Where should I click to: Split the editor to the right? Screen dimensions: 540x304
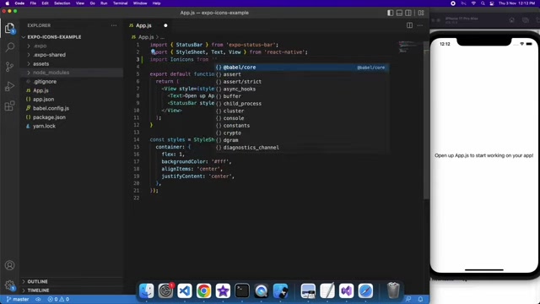[409, 25]
